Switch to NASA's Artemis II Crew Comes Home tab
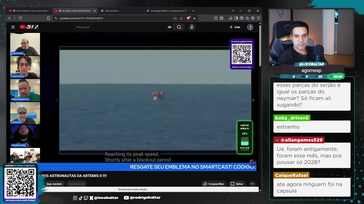 [30, 11]
